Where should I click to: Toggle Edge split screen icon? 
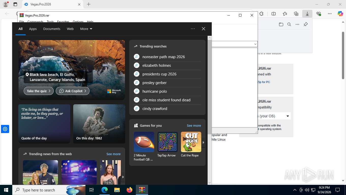pyautogui.click(x=273, y=14)
